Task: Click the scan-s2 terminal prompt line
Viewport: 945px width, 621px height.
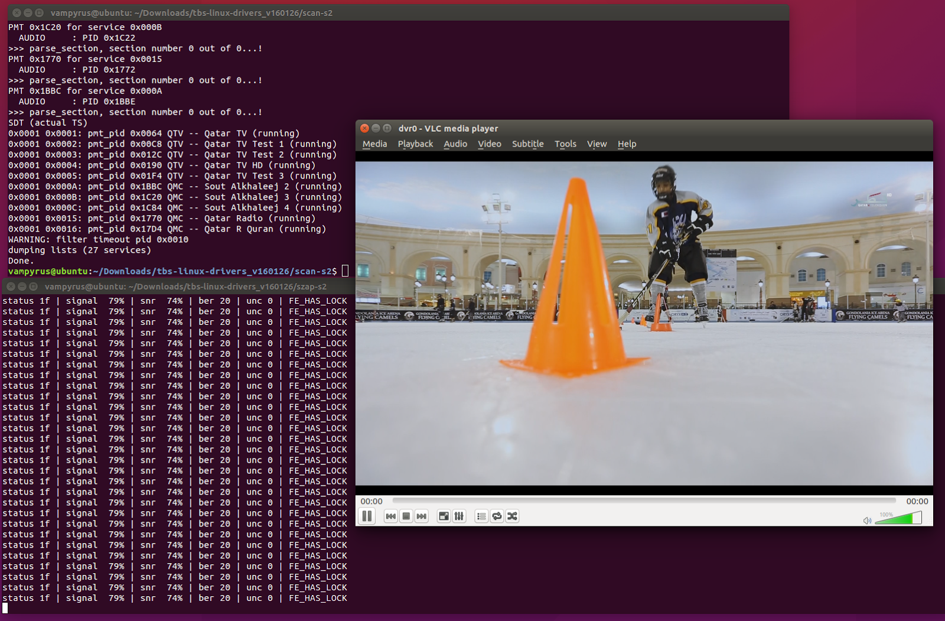Action: tap(178, 271)
